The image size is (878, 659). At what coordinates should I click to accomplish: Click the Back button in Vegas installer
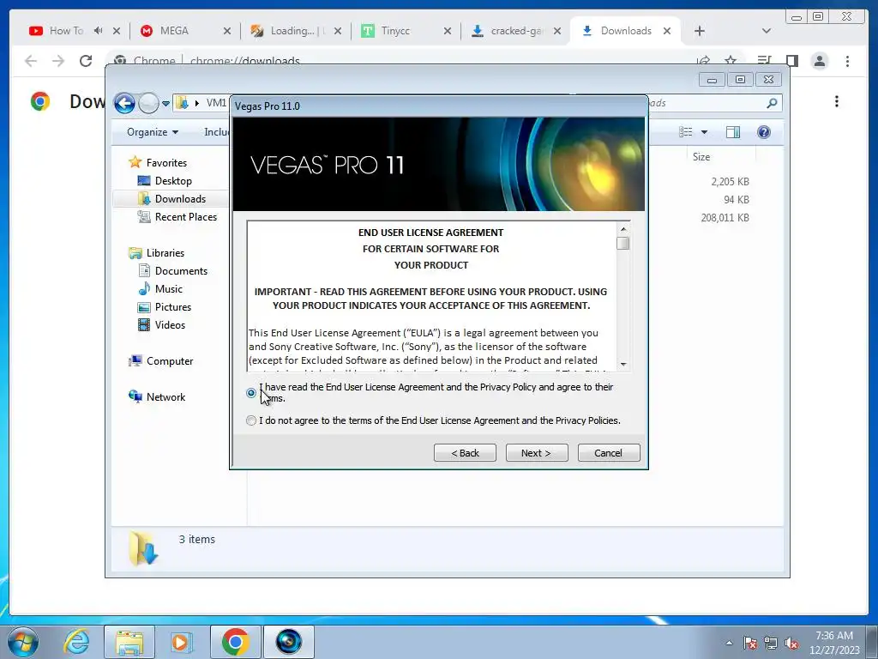pyautogui.click(x=465, y=453)
